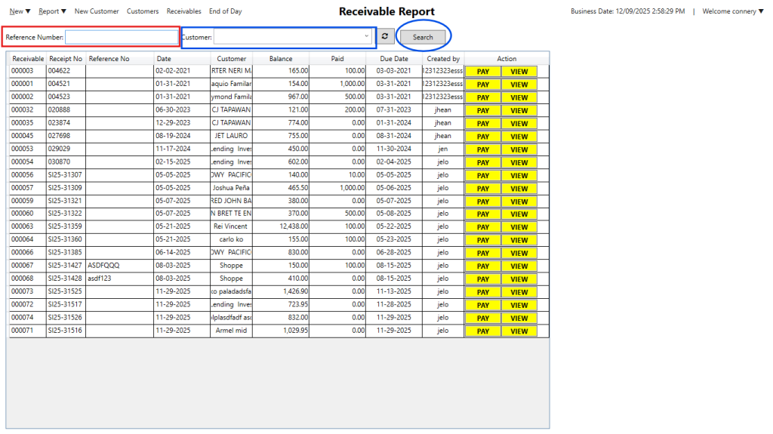Sort by the Due Date column header

pos(393,59)
